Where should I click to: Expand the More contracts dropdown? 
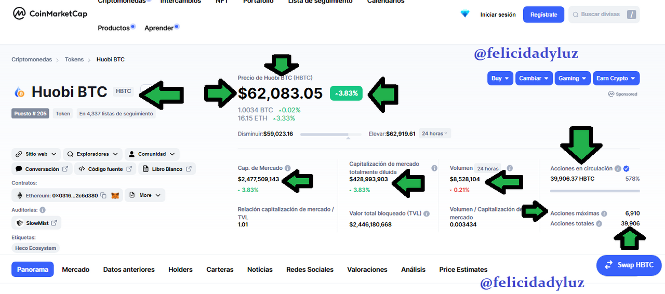coord(145,195)
